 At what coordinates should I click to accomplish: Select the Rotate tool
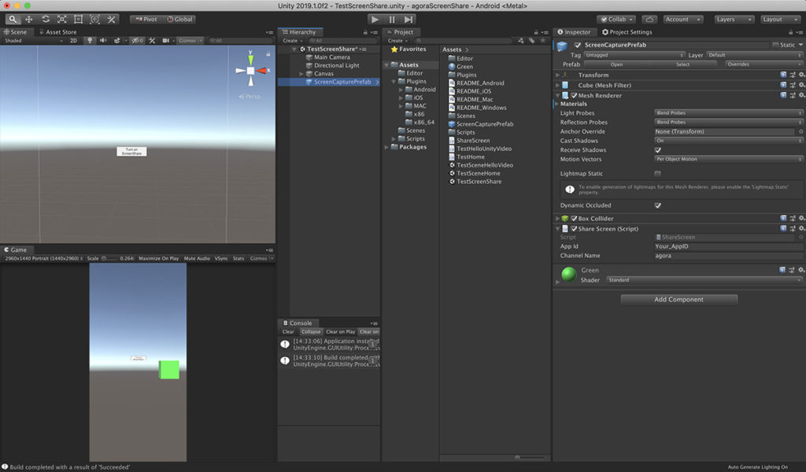tap(45, 20)
